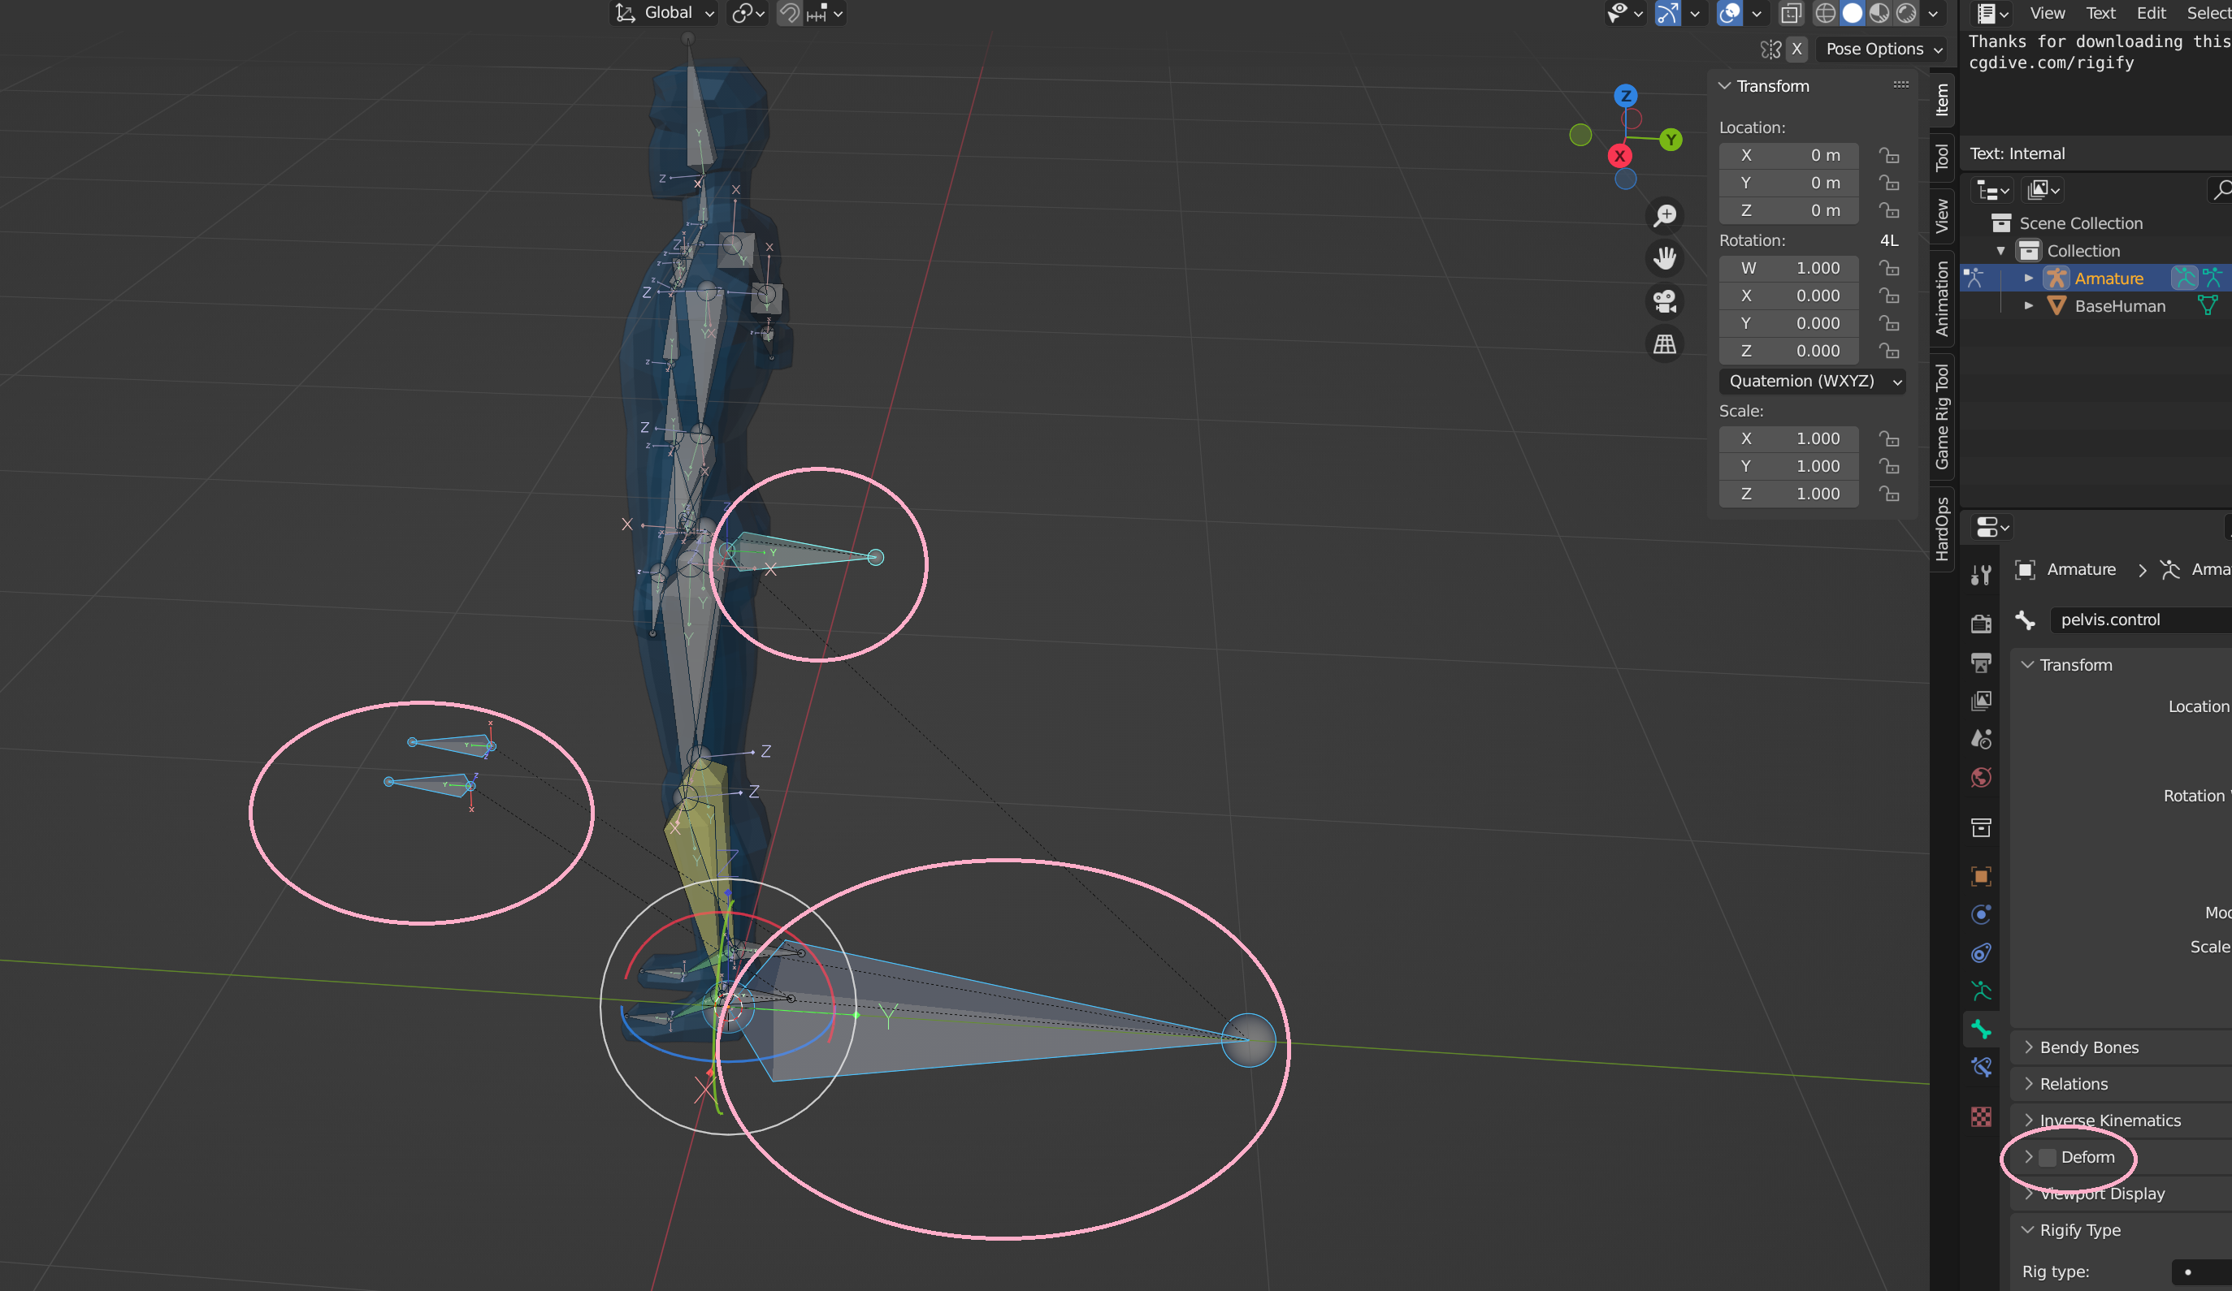Switch viewport to wireframe shading
2232x1291 pixels.
pyautogui.click(x=1825, y=13)
